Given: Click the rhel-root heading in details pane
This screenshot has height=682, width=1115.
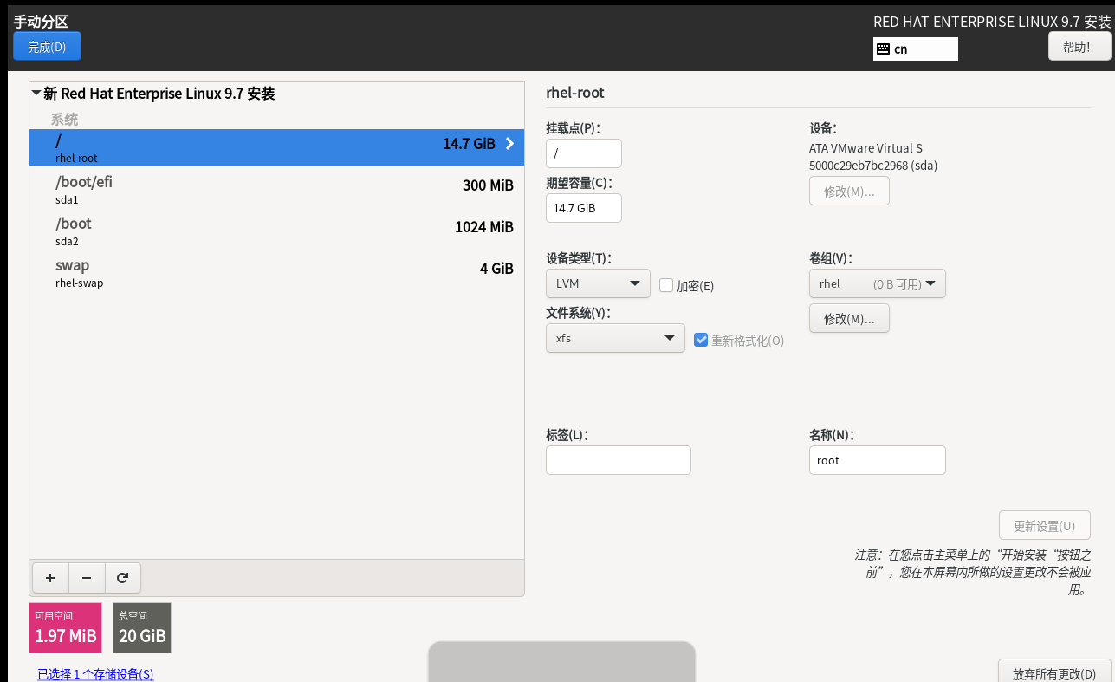Looking at the screenshot, I should [575, 93].
